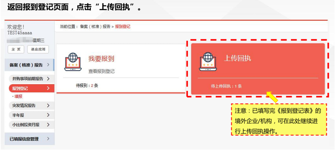
Task: Click 上传回执 card title
Action: coord(237,58)
